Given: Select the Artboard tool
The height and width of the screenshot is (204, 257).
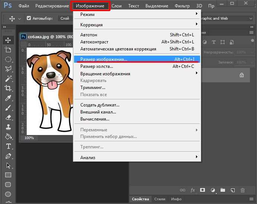Looking at the screenshot, I should [8, 50].
